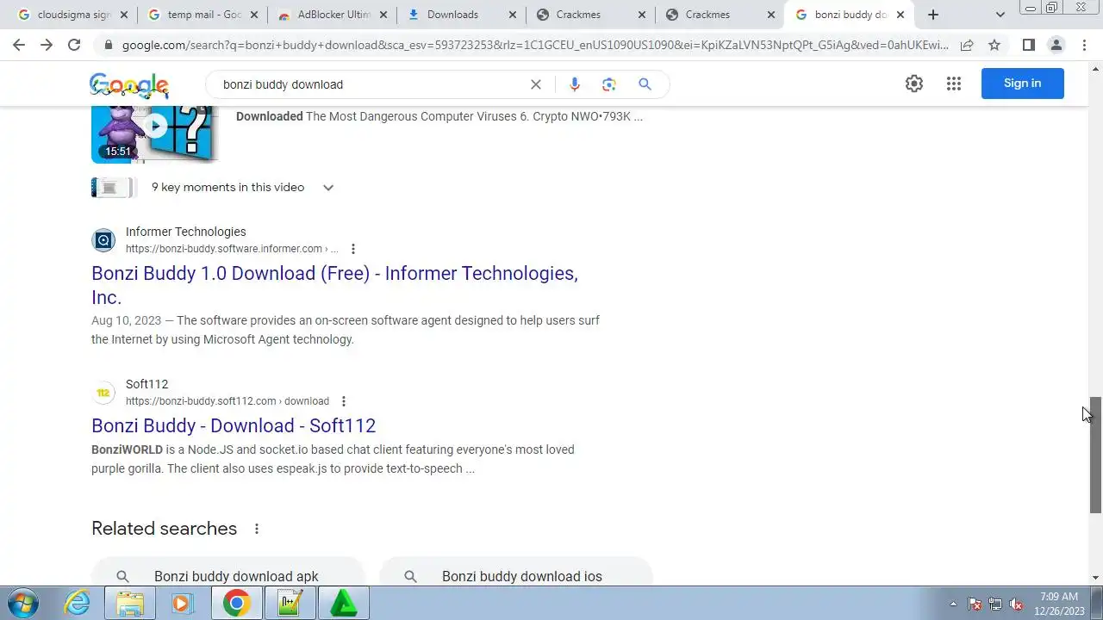Open Windows Media Player from taskbar

(182, 603)
